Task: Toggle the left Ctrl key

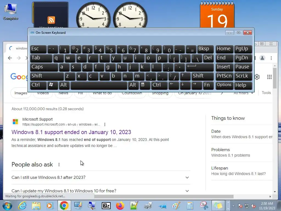Action: pyautogui.click(x=38, y=85)
